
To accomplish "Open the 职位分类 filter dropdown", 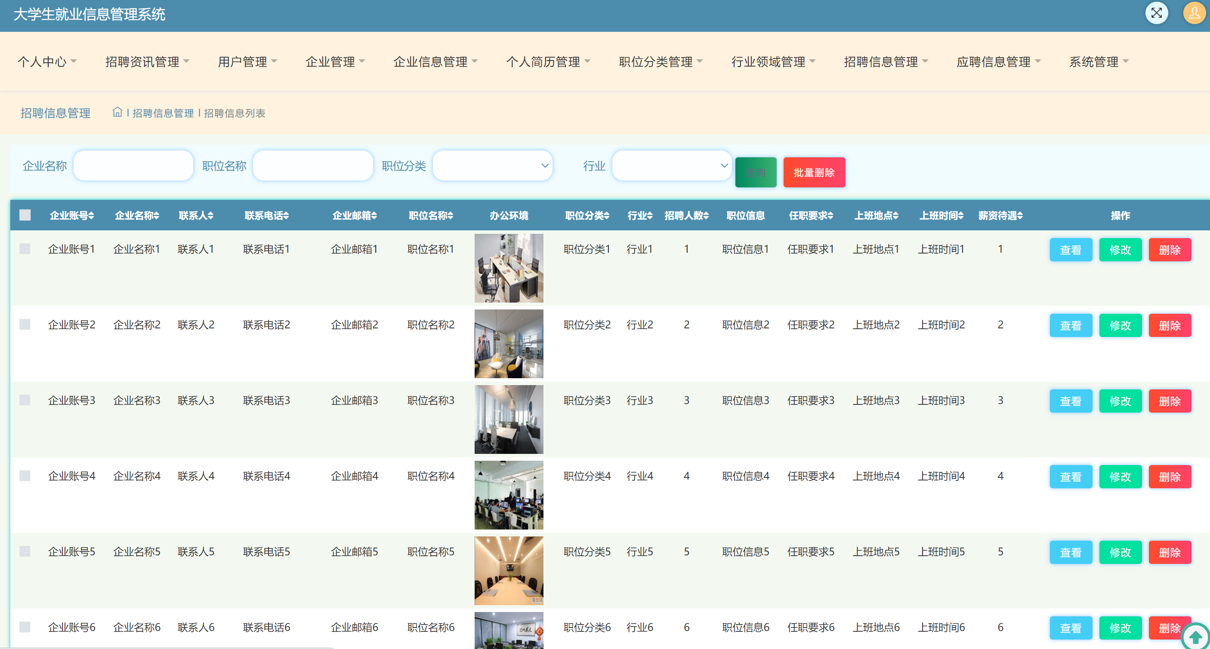I will [x=492, y=165].
